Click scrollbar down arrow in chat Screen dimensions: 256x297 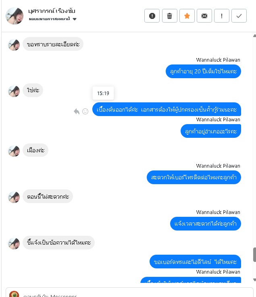[254, 280]
